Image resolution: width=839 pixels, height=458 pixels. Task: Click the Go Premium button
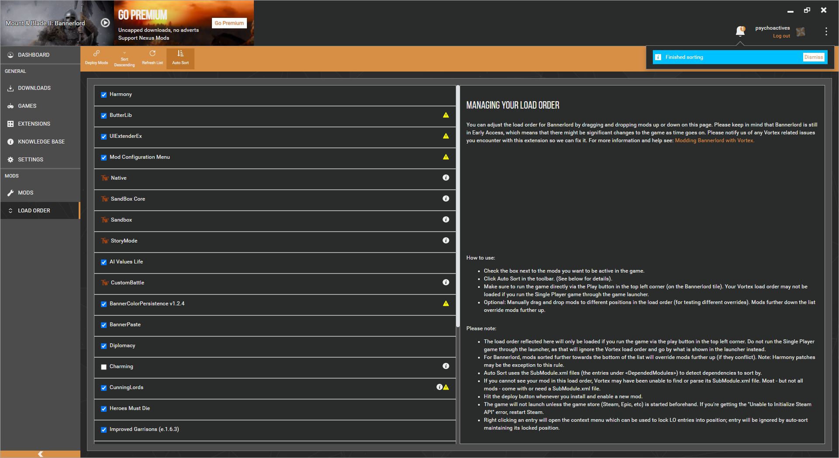tap(229, 23)
